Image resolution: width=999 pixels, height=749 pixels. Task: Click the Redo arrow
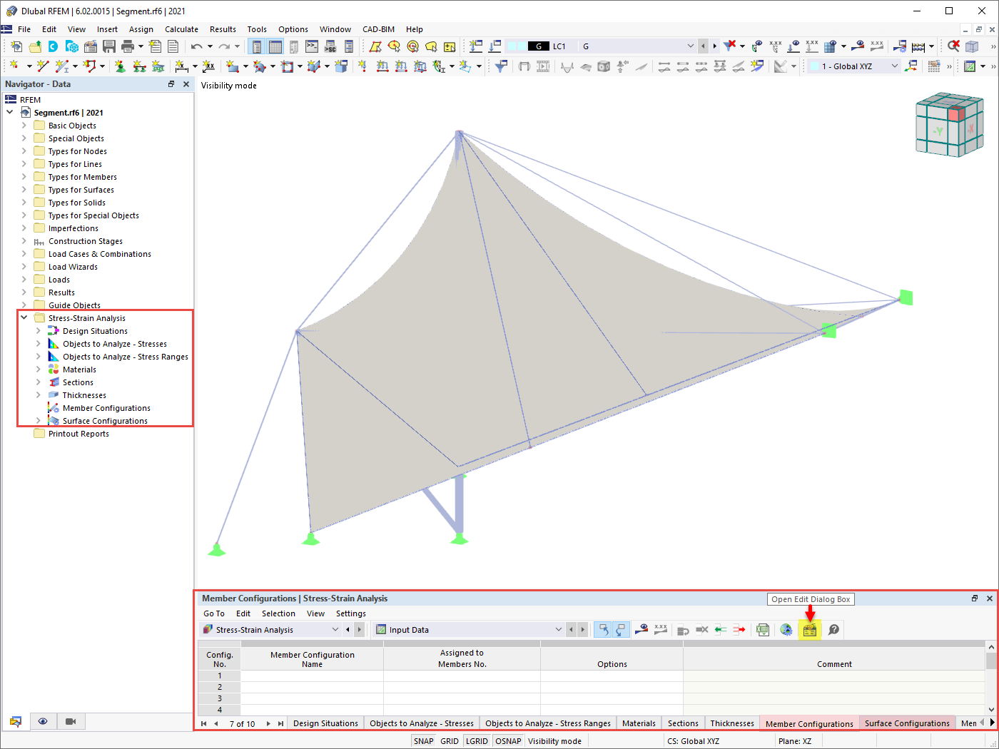[224, 46]
